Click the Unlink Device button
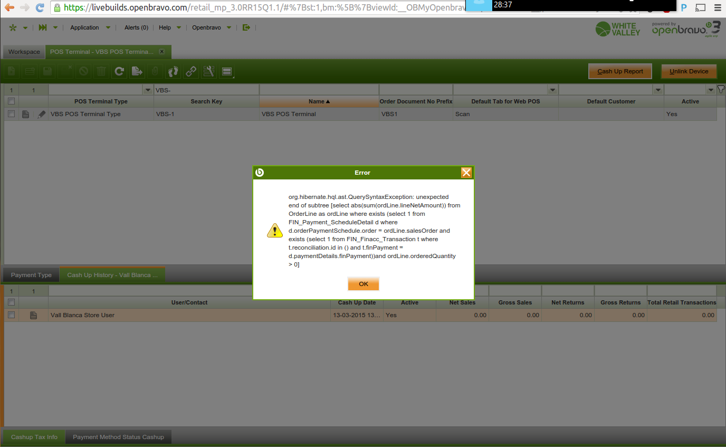 click(689, 71)
